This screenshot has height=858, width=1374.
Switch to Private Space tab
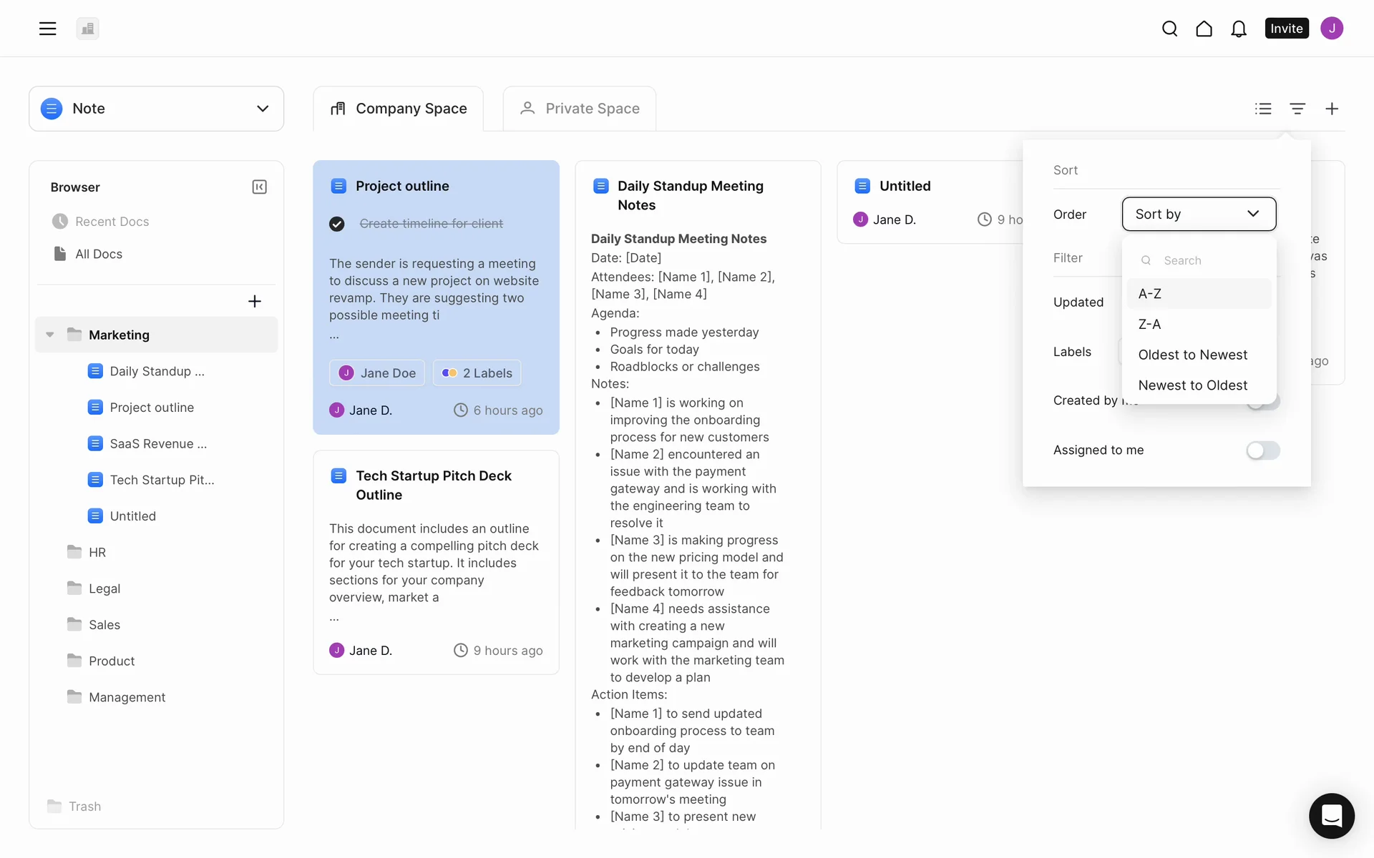coord(579,109)
